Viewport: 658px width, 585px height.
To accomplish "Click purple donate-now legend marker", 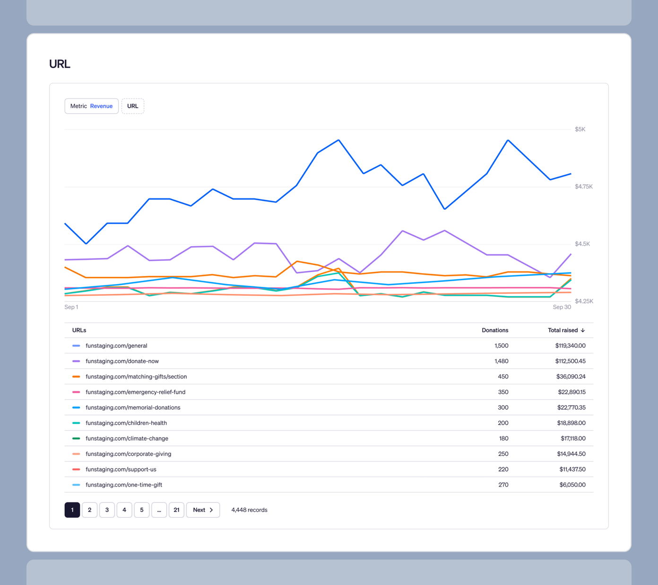I will pos(76,361).
